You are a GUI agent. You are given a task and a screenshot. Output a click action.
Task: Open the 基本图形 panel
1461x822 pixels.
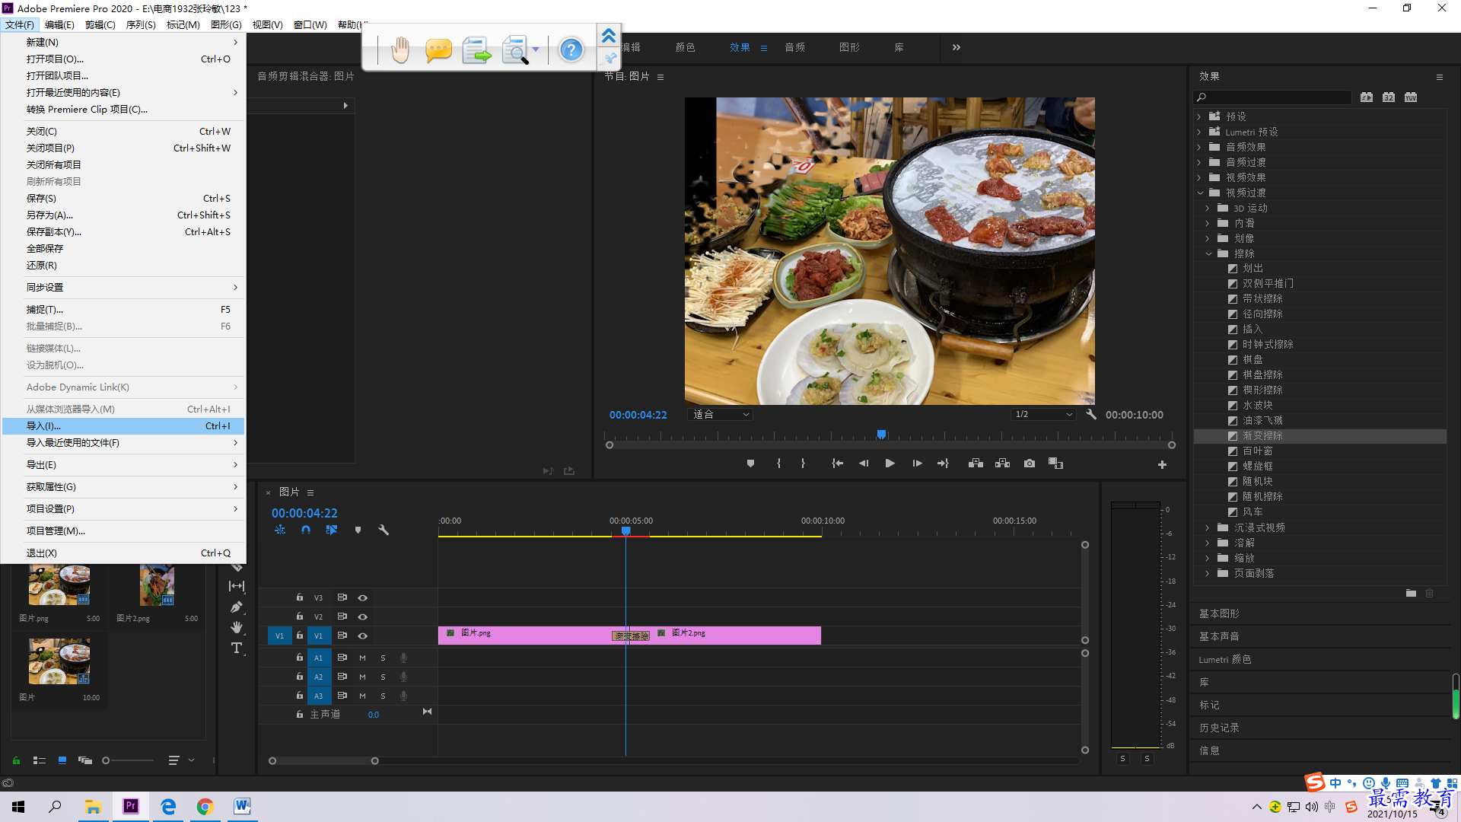[x=1219, y=613]
